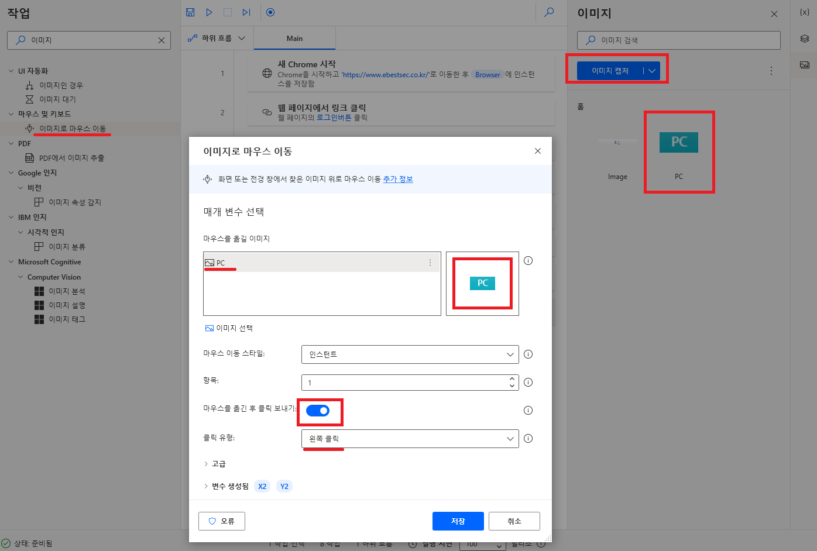
Task: Click the Y2 variable chip
Action: 284,486
